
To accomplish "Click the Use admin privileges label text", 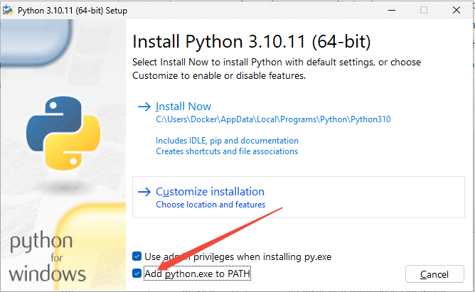I will click(237, 257).
